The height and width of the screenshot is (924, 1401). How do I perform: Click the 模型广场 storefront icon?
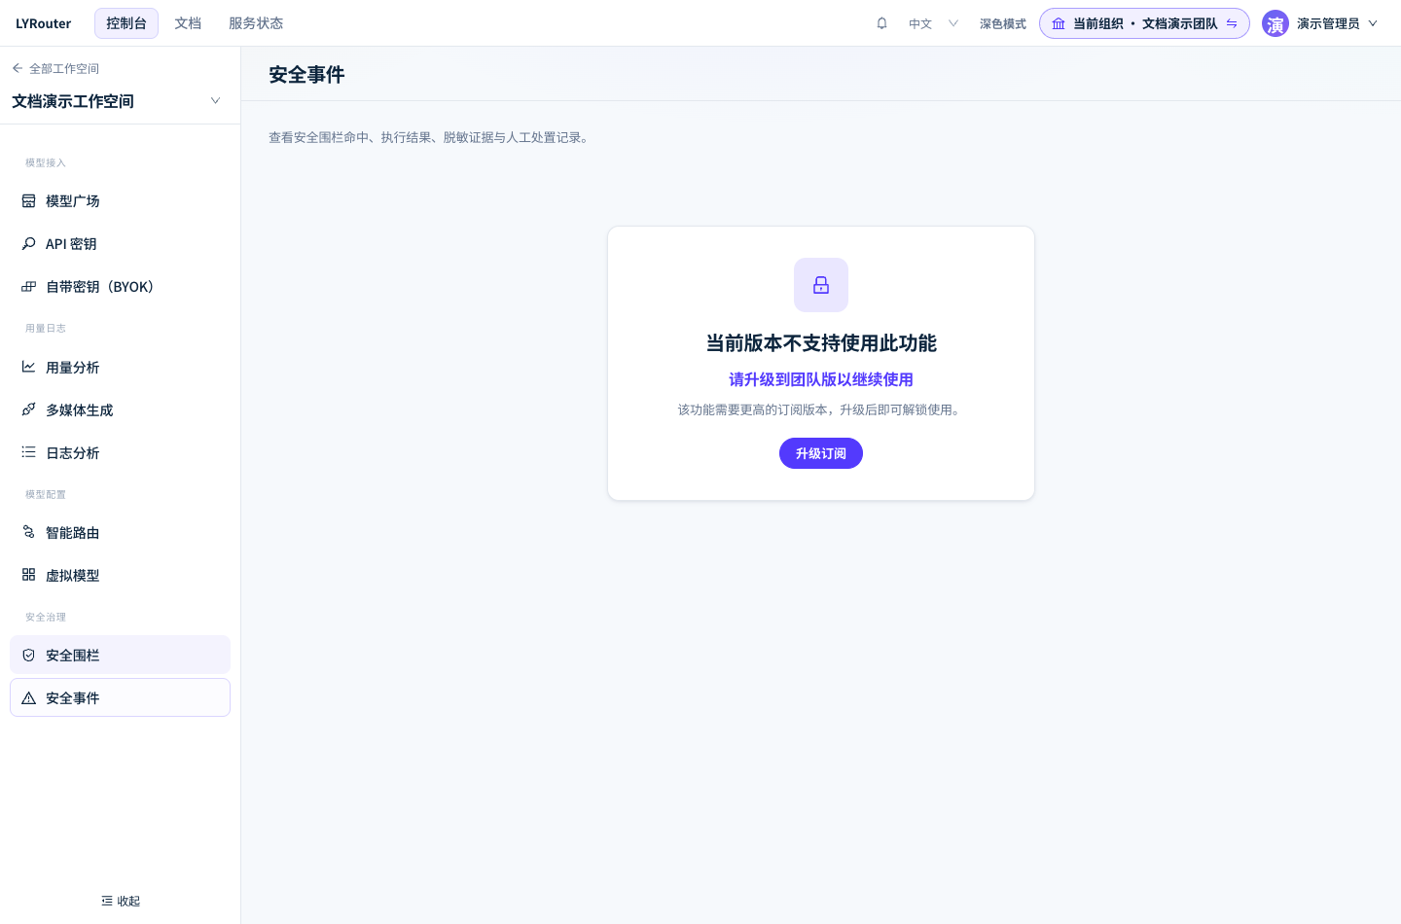[29, 201]
